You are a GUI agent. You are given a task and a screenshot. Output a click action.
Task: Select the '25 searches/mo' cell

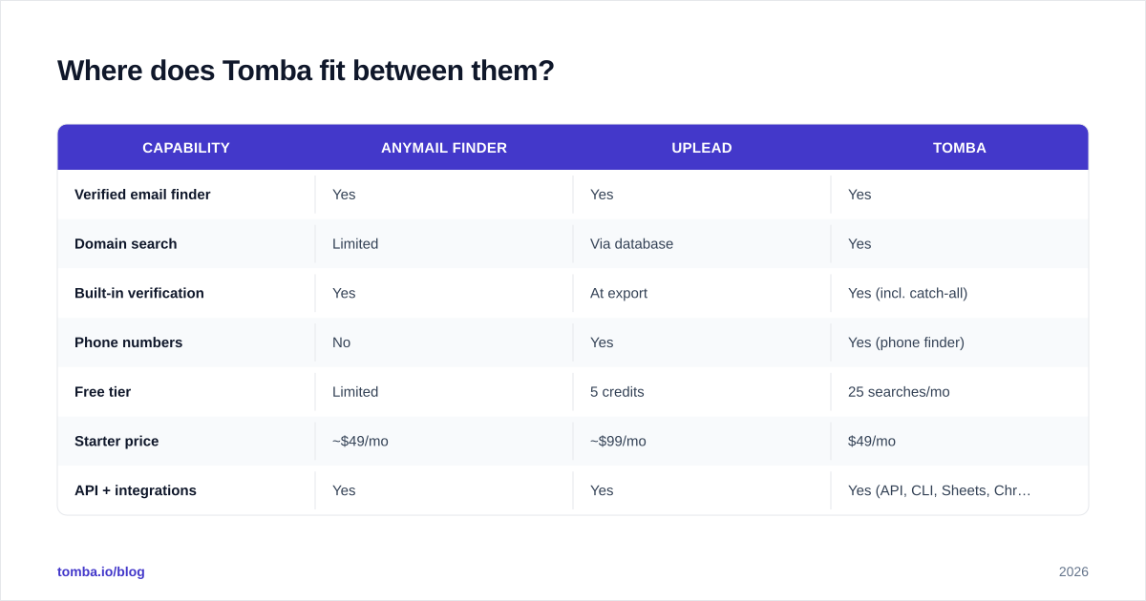[899, 392]
